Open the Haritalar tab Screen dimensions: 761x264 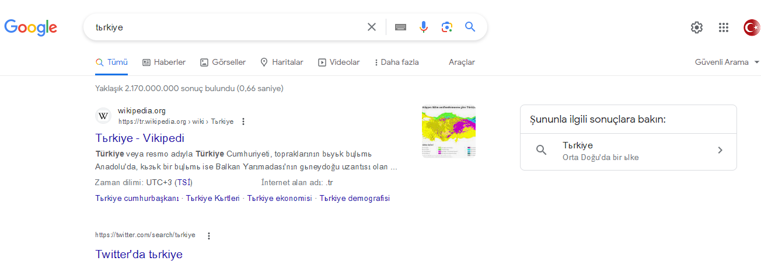[x=281, y=62]
